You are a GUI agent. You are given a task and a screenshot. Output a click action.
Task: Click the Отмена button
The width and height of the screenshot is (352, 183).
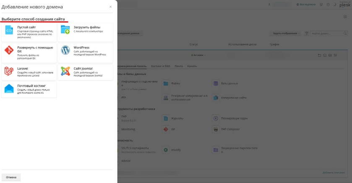(11, 177)
